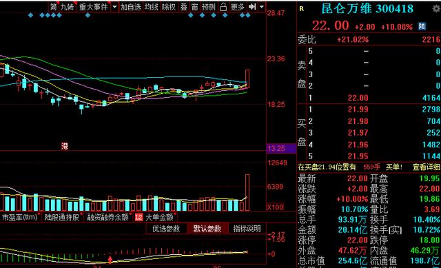Click the tallest volume bar at right
This screenshot has width=441, height=268.
[247, 193]
